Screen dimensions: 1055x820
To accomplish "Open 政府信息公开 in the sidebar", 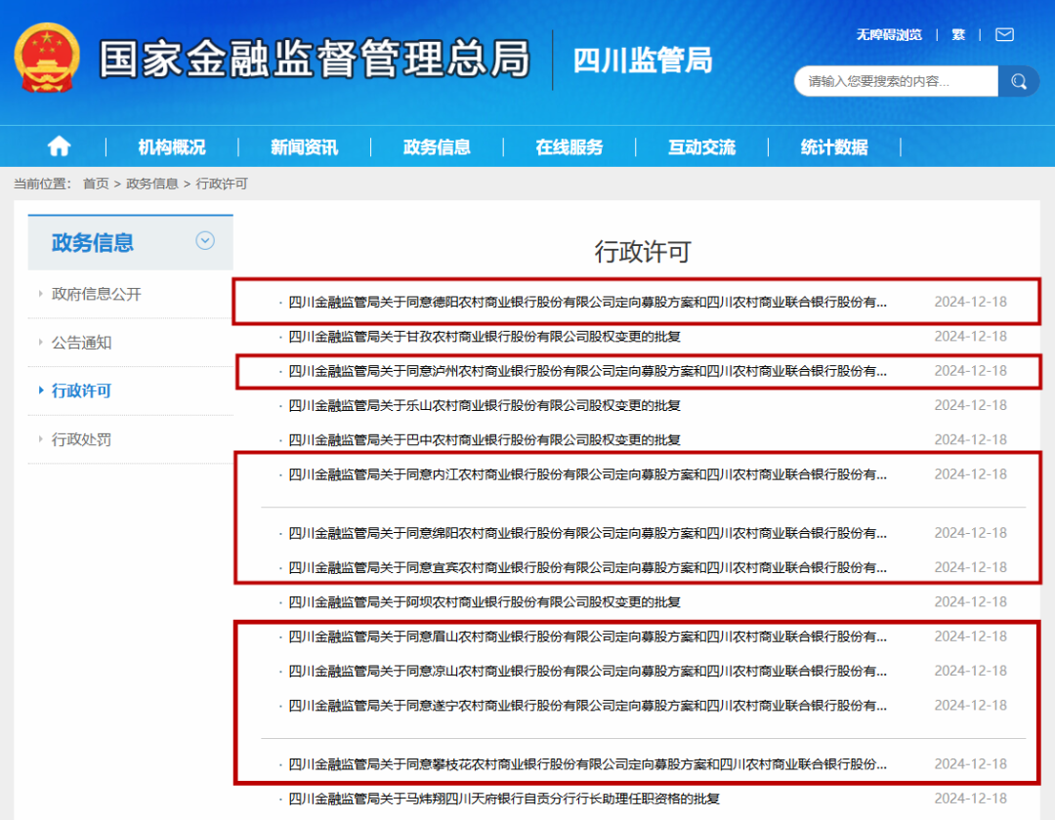I will point(96,294).
